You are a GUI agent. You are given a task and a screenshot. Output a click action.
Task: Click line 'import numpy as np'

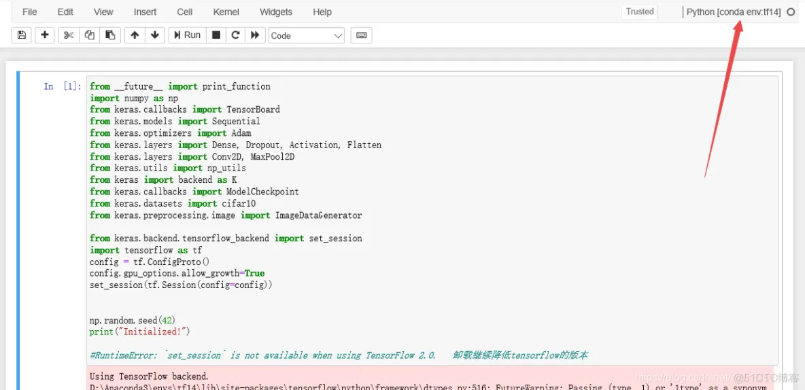click(134, 98)
